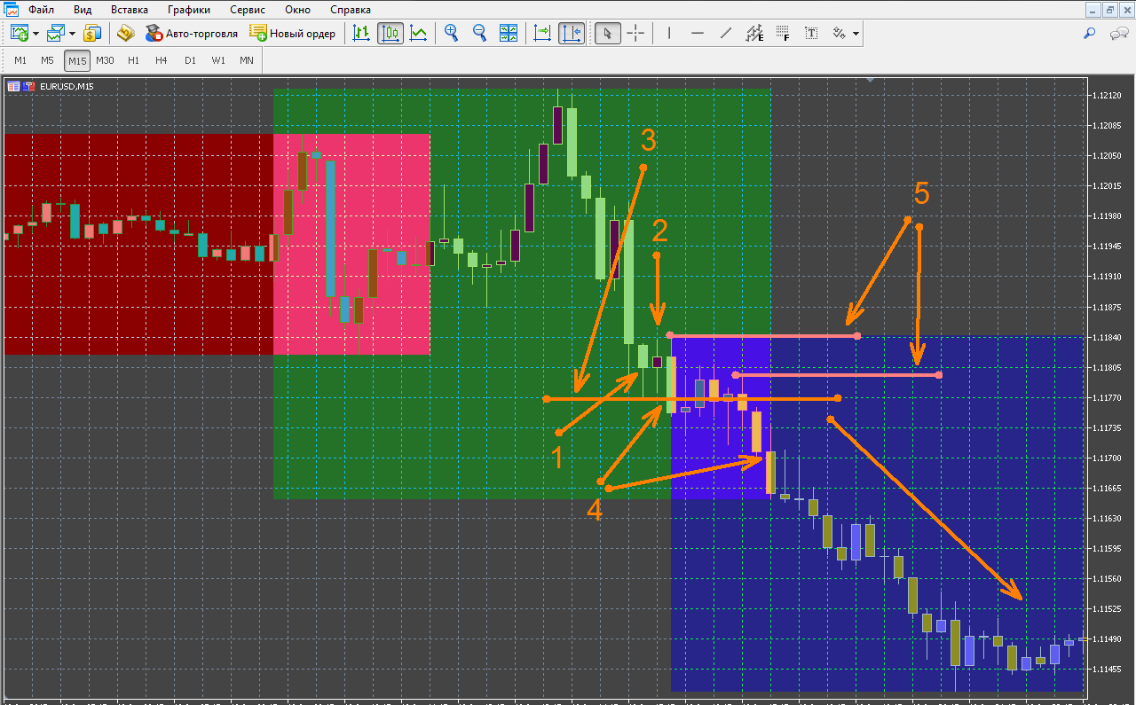Pick the trendline drawing tool

[x=726, y=34]
